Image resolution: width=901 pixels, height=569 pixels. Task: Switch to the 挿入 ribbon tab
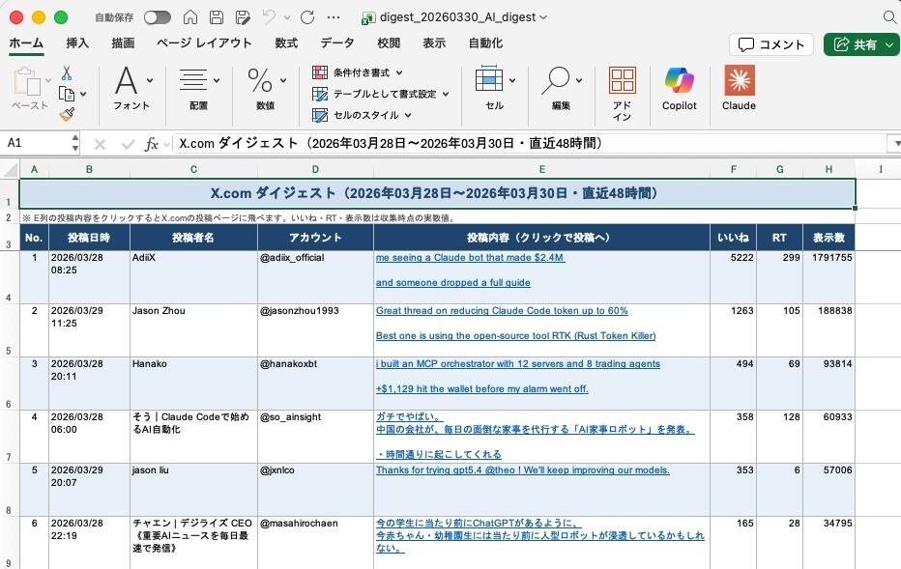tap(77, 43)
